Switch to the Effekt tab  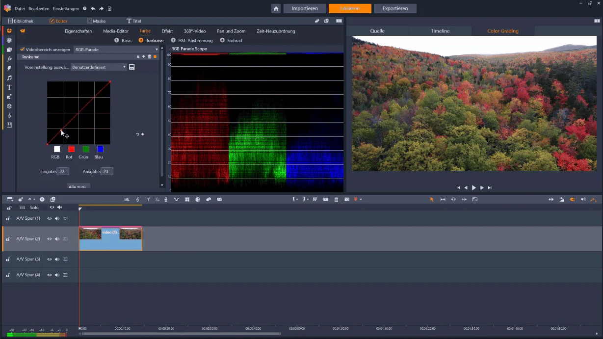click(167, 31)
